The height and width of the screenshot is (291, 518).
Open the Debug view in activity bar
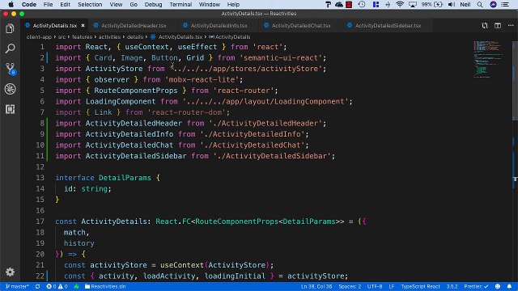coord(10,89)
